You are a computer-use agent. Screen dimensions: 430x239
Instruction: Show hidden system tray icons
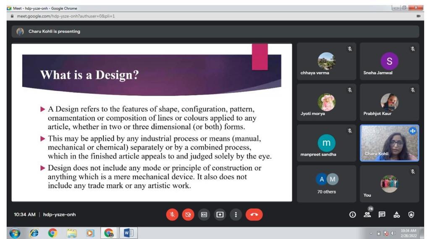click(371, 233)
